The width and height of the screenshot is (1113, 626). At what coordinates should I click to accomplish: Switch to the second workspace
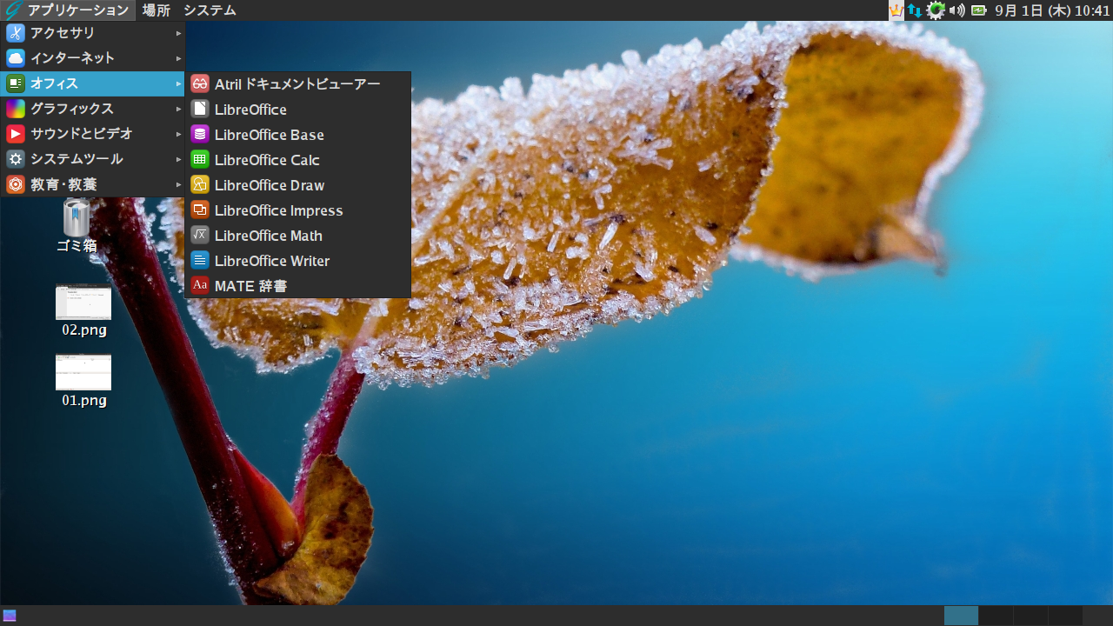click(x=996, y=616)
